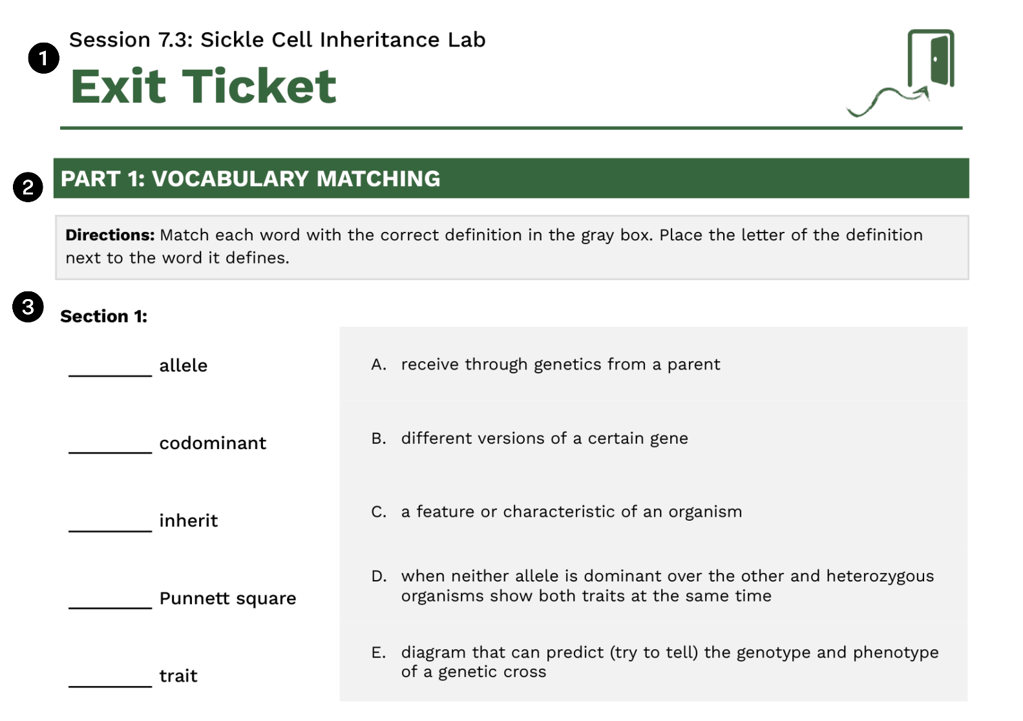
Task: Click the word codominant
Action: 213,443
